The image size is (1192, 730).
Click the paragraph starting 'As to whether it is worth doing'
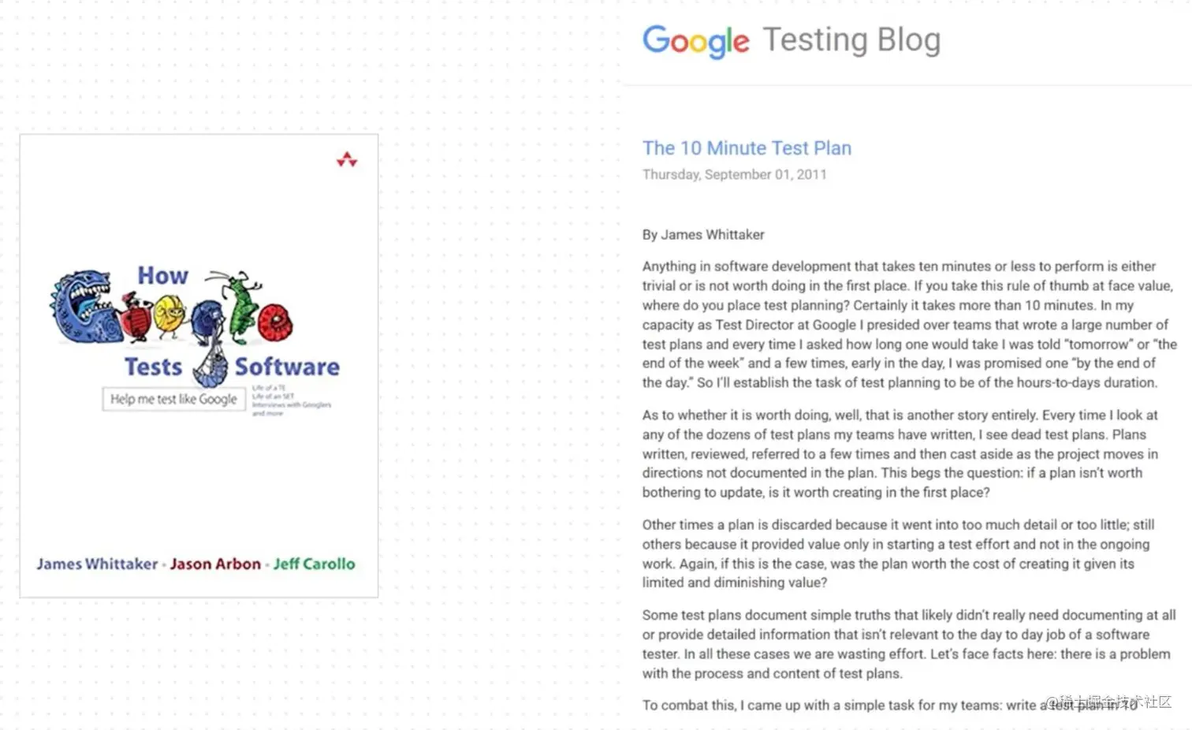pyautogui.click(x=900, y=453)
